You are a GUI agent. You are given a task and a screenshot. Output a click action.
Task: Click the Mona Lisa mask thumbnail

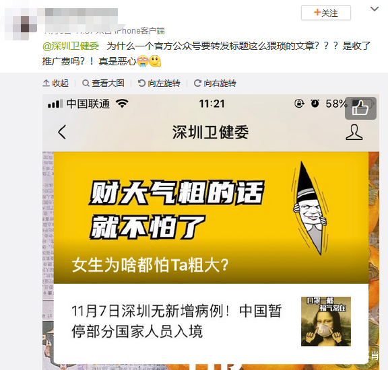coord(326,322)
